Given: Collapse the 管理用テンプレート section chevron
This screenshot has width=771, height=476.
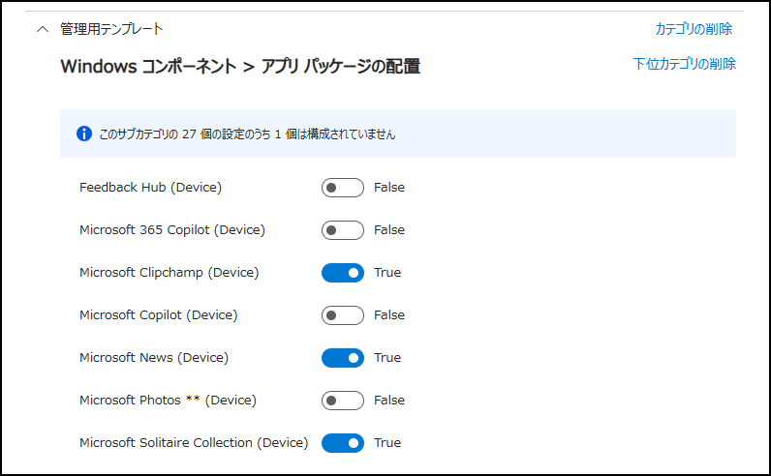Looking at the screenshot, I should click(42, 29).
